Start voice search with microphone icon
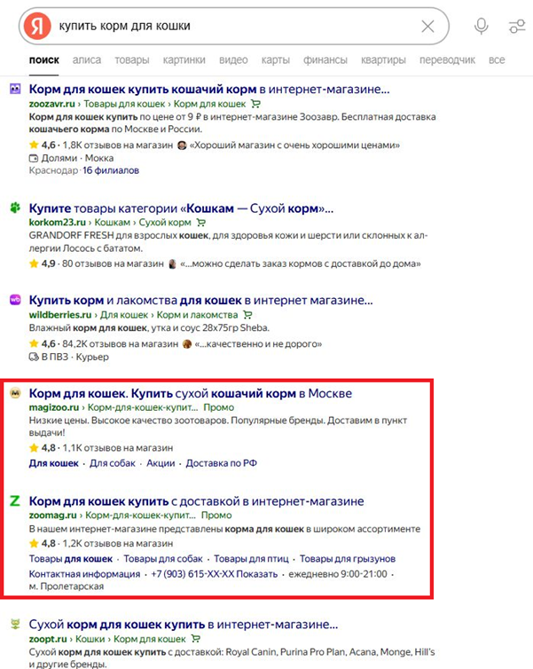Screen dimensions: 533x669 481,26
